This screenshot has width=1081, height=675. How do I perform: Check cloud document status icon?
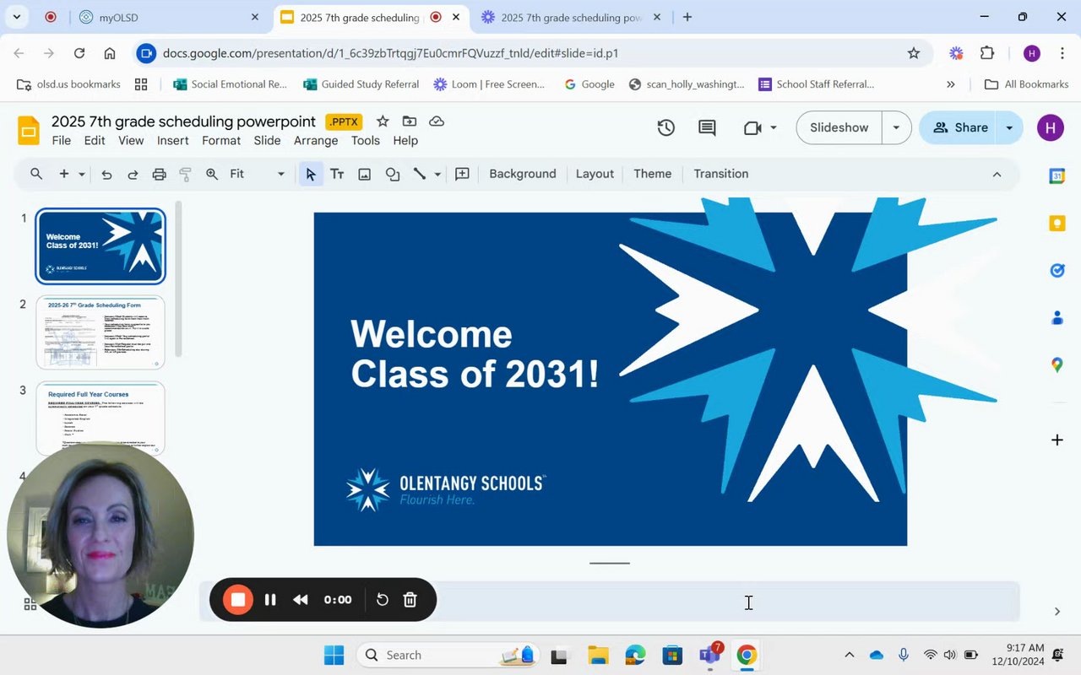pyautogui.click(x=437, y=121)
